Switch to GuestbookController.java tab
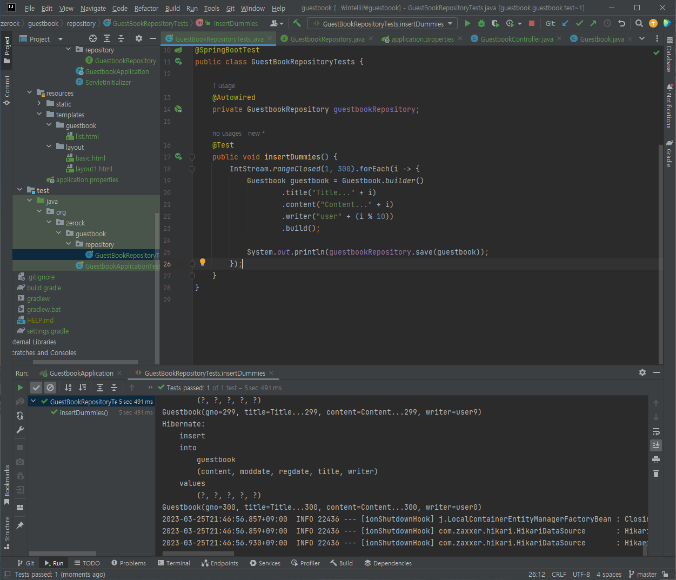The image size is (676, 580). tap(517, 39)
